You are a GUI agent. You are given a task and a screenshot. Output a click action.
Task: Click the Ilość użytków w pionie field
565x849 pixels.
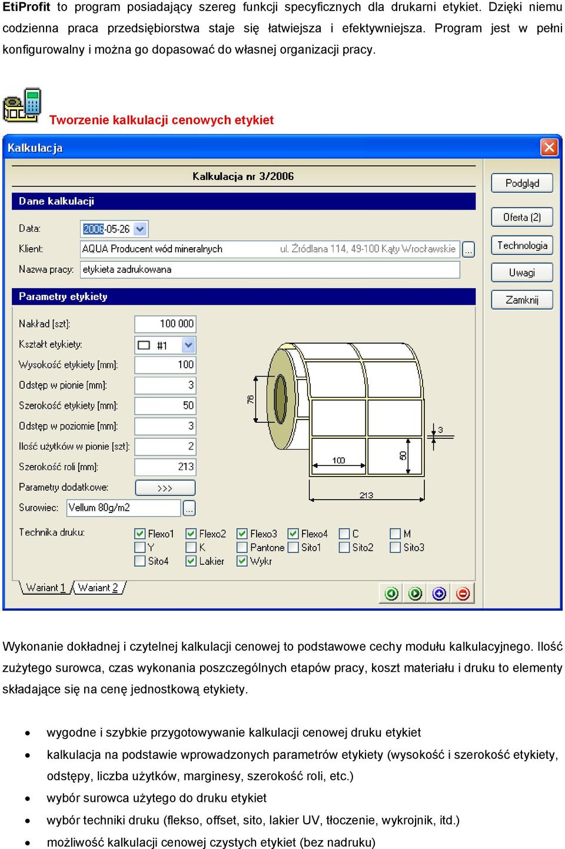coord(165,447)
